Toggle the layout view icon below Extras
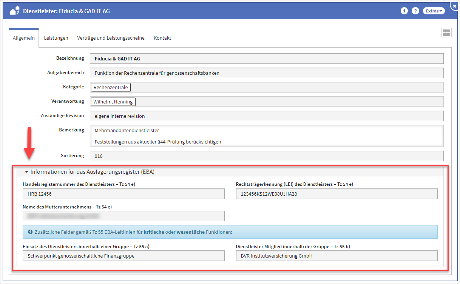The width and height of the screenshot is (460, 284). coord(446,33)
